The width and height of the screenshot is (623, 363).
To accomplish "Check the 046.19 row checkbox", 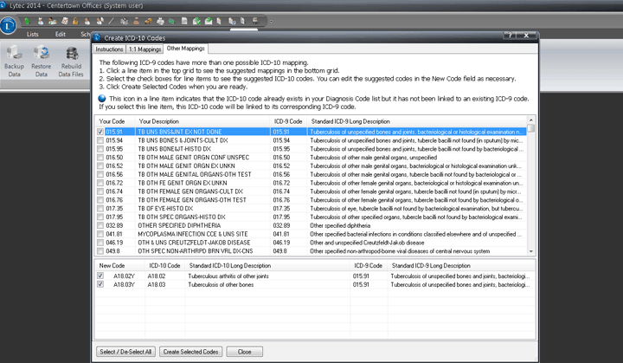I will pyautogui.click(x=100, y=243).
